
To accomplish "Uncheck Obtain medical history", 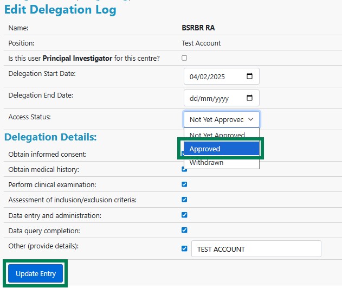I will pos(184,169).
